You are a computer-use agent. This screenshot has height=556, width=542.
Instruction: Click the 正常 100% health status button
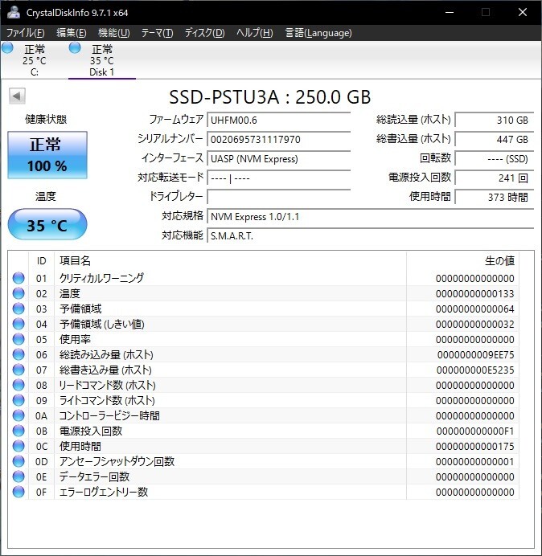[x=47, y=155]
